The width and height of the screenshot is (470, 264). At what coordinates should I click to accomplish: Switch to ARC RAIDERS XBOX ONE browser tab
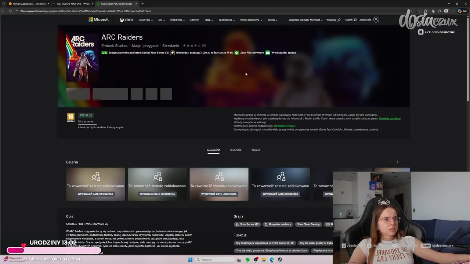[x=73, y=4]
